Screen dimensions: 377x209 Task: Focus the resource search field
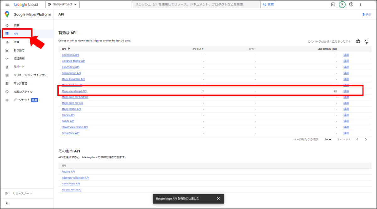coord(196,4)
